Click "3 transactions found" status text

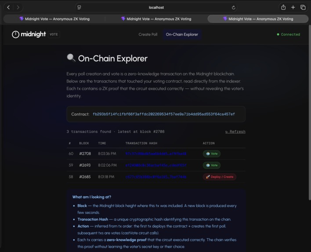[x=89, y=131]
